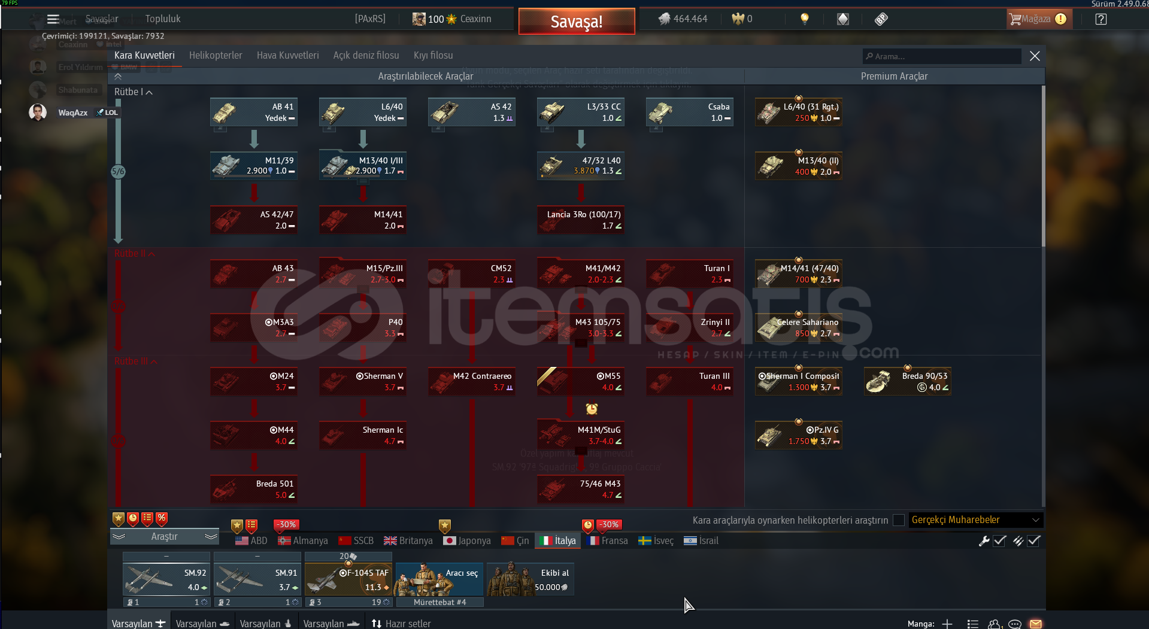Click the ammo bullets icon near checkmarks
1149x629 pixels.
(1018, 541)
